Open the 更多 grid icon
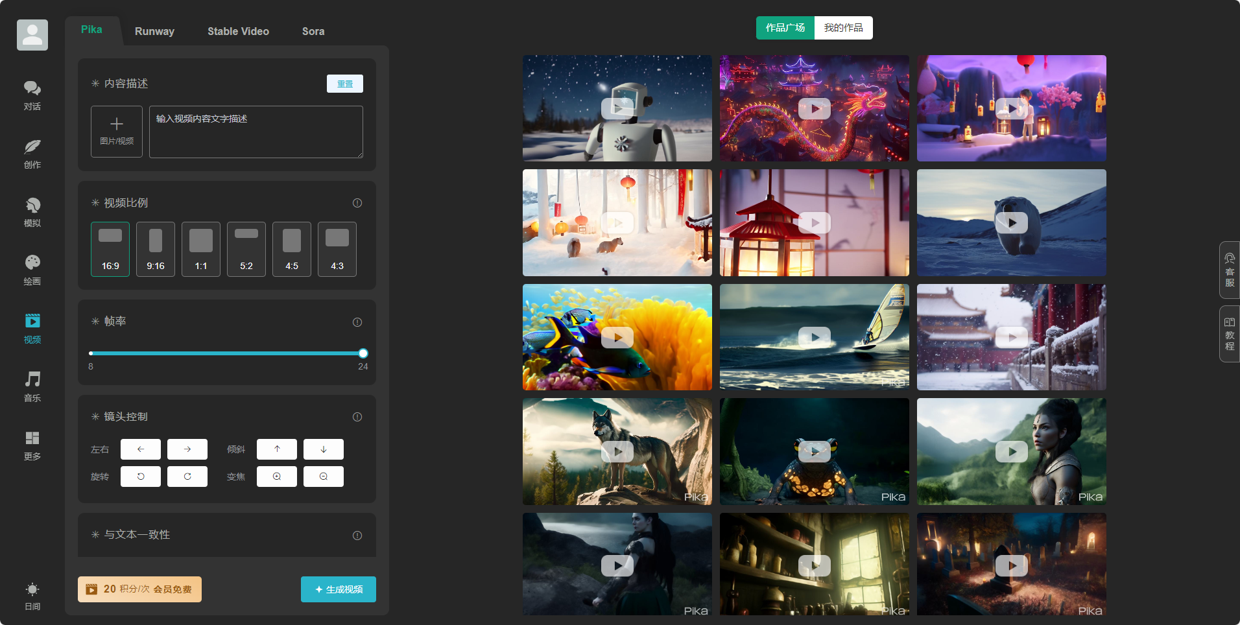Viewport: 1240px width, 625px height. (32, 445)
